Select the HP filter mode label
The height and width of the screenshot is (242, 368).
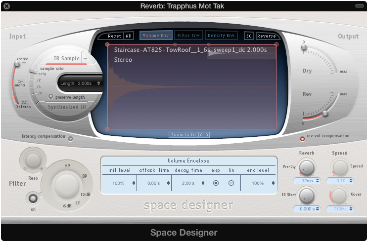[x=67, y=165]
